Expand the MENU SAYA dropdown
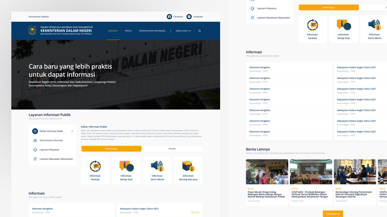 pyautogui.click(x=183, y=31)
